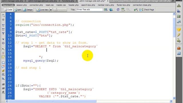The width and height of the screenshot is (183, 103).
Task: Click Move or Convert CSS icon
Action: pyautogui.click(x=3, y=79)
